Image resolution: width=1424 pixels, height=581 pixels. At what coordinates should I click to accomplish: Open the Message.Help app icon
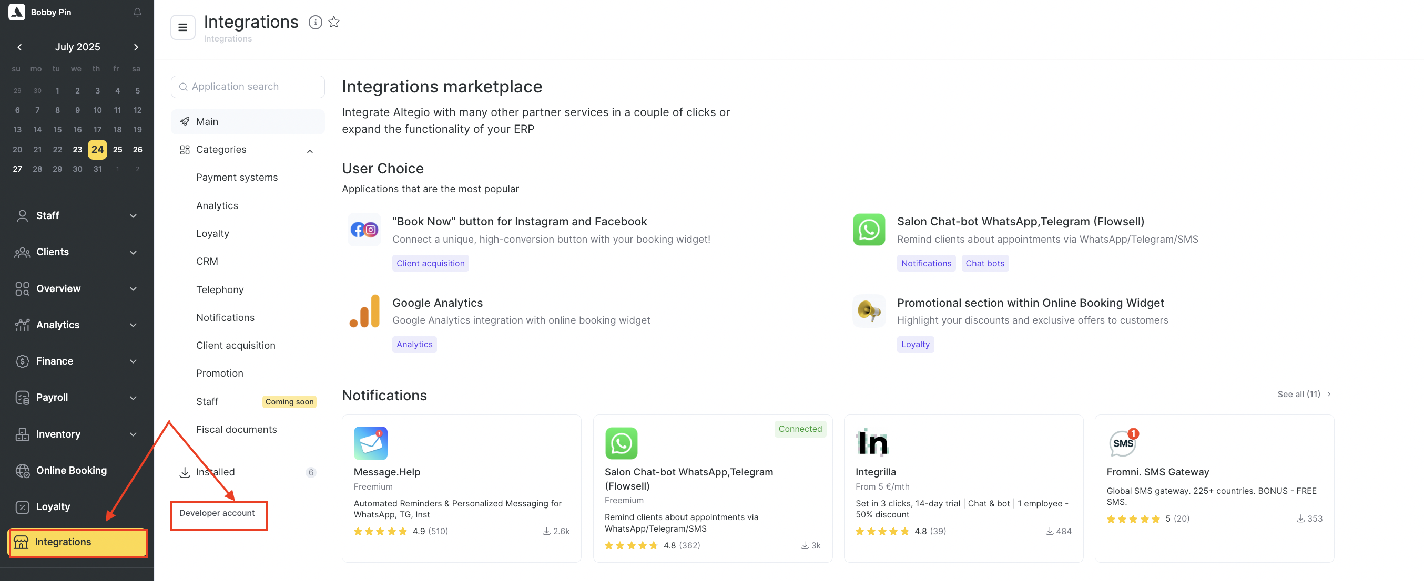[370, 443]
